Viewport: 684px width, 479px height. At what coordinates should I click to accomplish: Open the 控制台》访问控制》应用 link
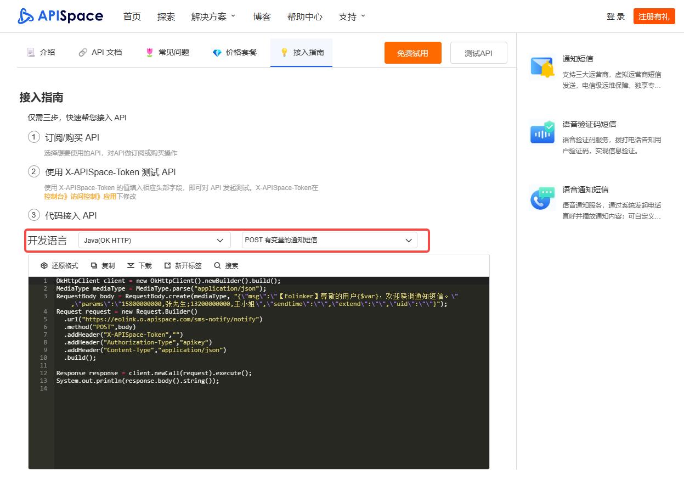click(x=80, y=196)
